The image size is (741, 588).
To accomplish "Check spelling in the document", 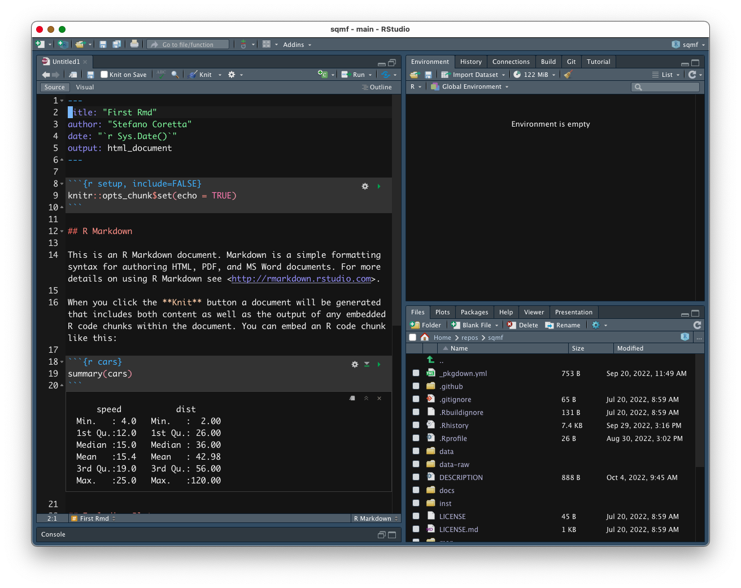I will pos(162,74).
